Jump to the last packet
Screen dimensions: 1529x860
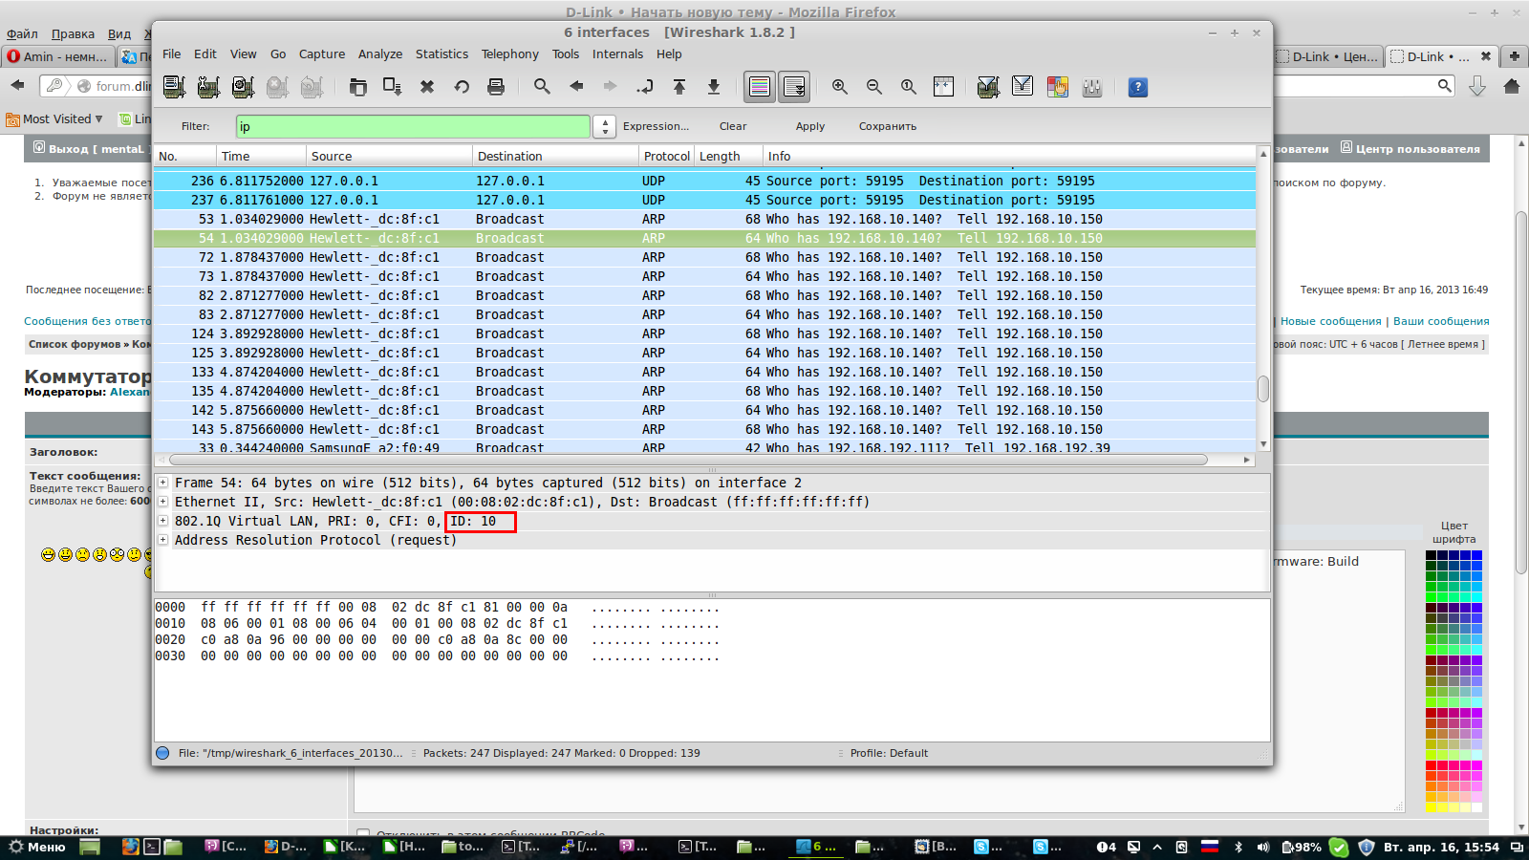(714, 87)
